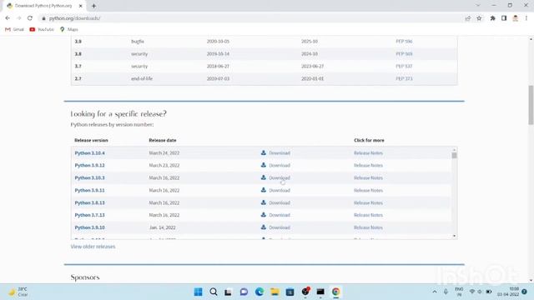Open the YouTube bookmark
This screenshot has height=300, width=534.
coord(42,30)
